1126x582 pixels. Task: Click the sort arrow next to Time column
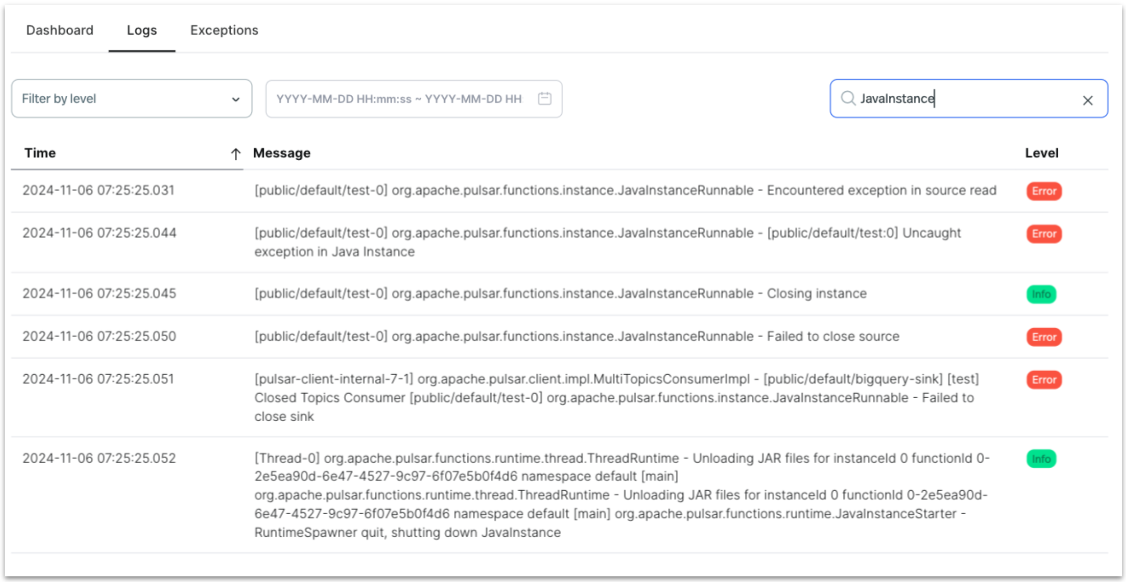[235, 154]
